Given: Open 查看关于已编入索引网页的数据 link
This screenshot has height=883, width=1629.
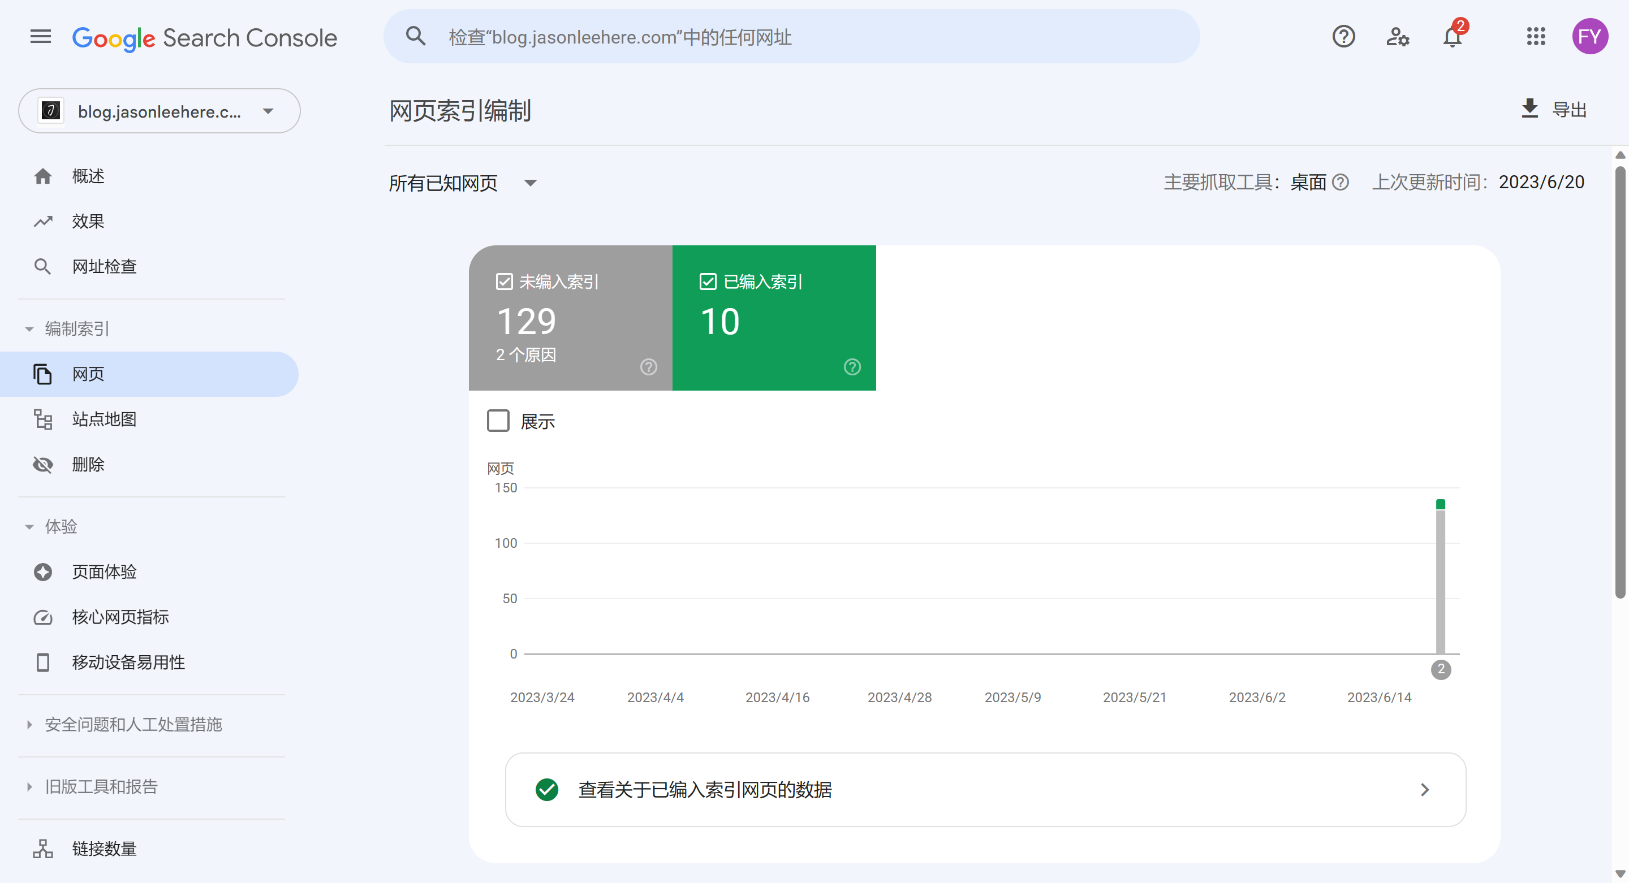Looking at the screenshot, I should [x=985, y=790].
